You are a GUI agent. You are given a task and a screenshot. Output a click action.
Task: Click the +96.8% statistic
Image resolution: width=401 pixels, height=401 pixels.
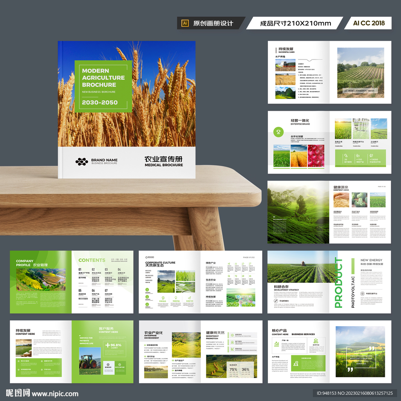tap(113, 345)
